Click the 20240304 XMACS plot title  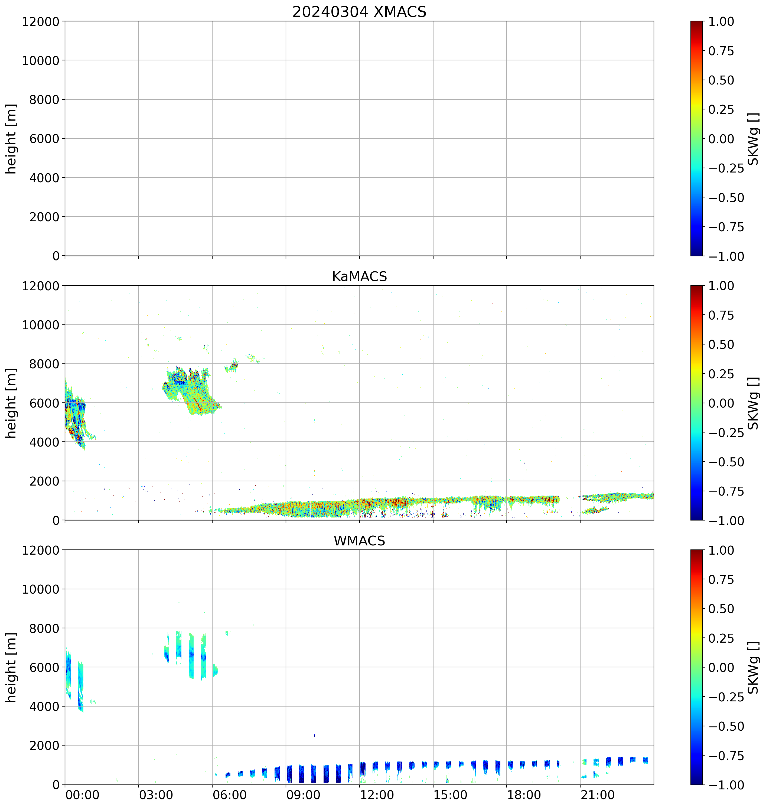[x=359, y=12]
